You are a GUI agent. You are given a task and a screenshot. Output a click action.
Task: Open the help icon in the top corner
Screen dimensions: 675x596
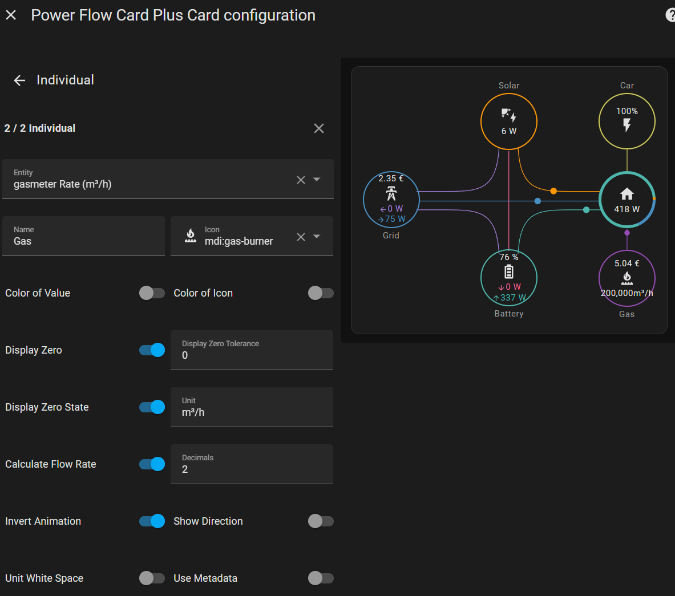669,15
